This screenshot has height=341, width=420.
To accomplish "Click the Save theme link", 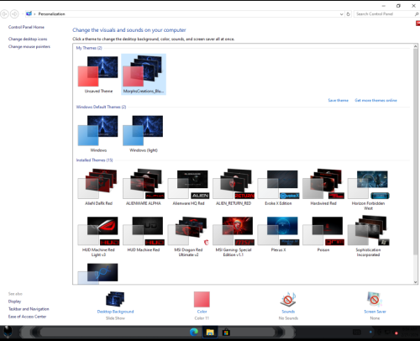I will (339, 100).
